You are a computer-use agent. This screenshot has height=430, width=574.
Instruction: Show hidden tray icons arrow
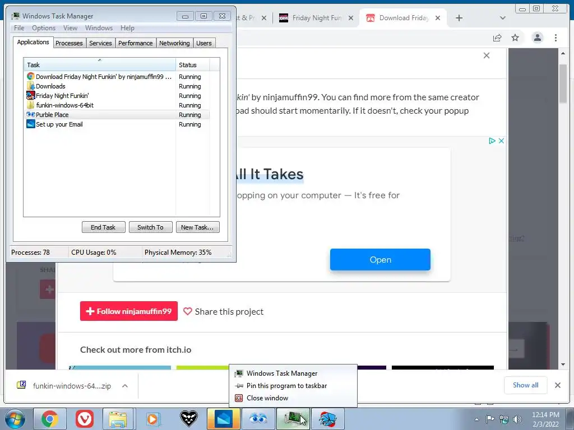coord(476,419)
